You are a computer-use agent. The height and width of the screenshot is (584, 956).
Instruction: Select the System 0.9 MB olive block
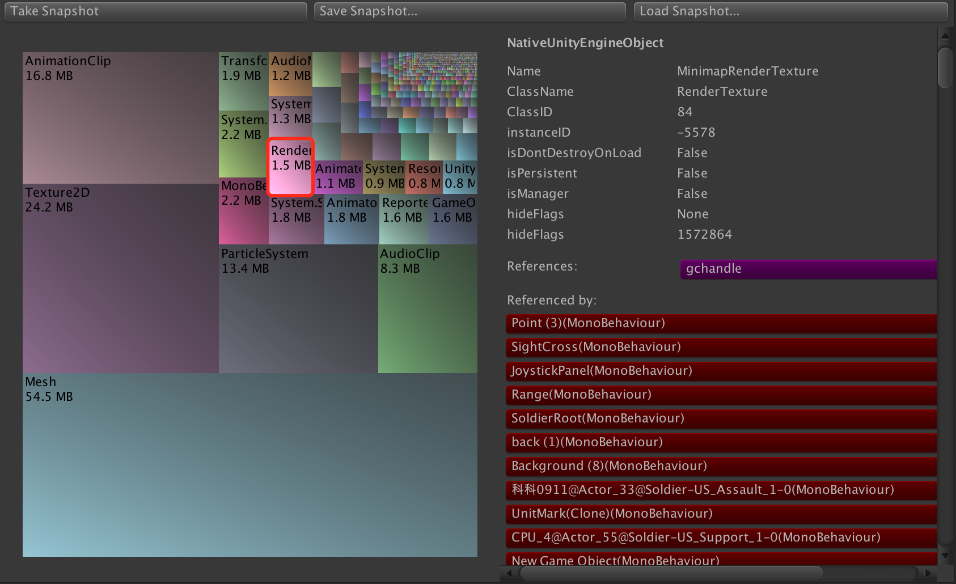(384, 177)
